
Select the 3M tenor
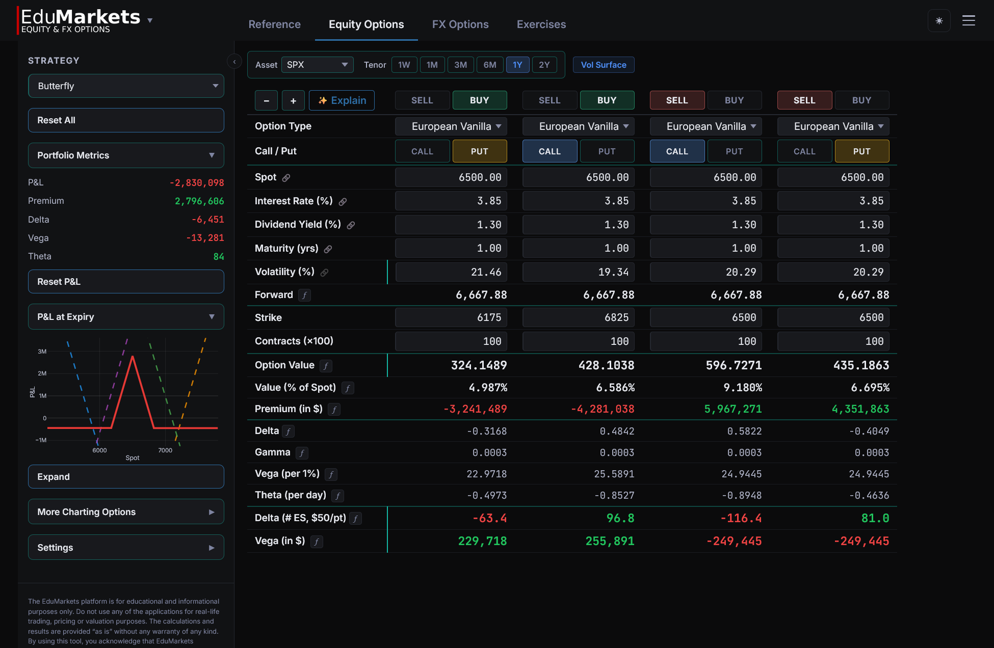(x=460, y=65)
